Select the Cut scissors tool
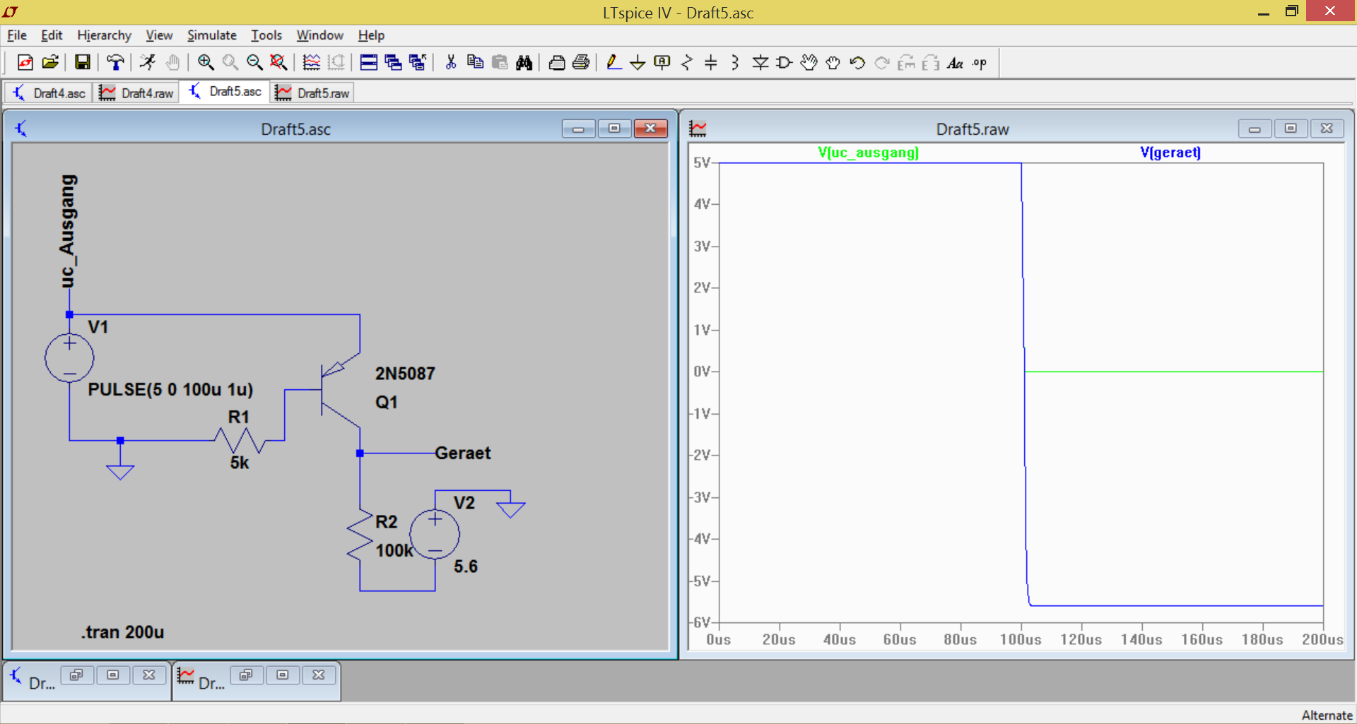Image resolution: width=1357 pixels, height=724 pixels. (x=451, y=63)
